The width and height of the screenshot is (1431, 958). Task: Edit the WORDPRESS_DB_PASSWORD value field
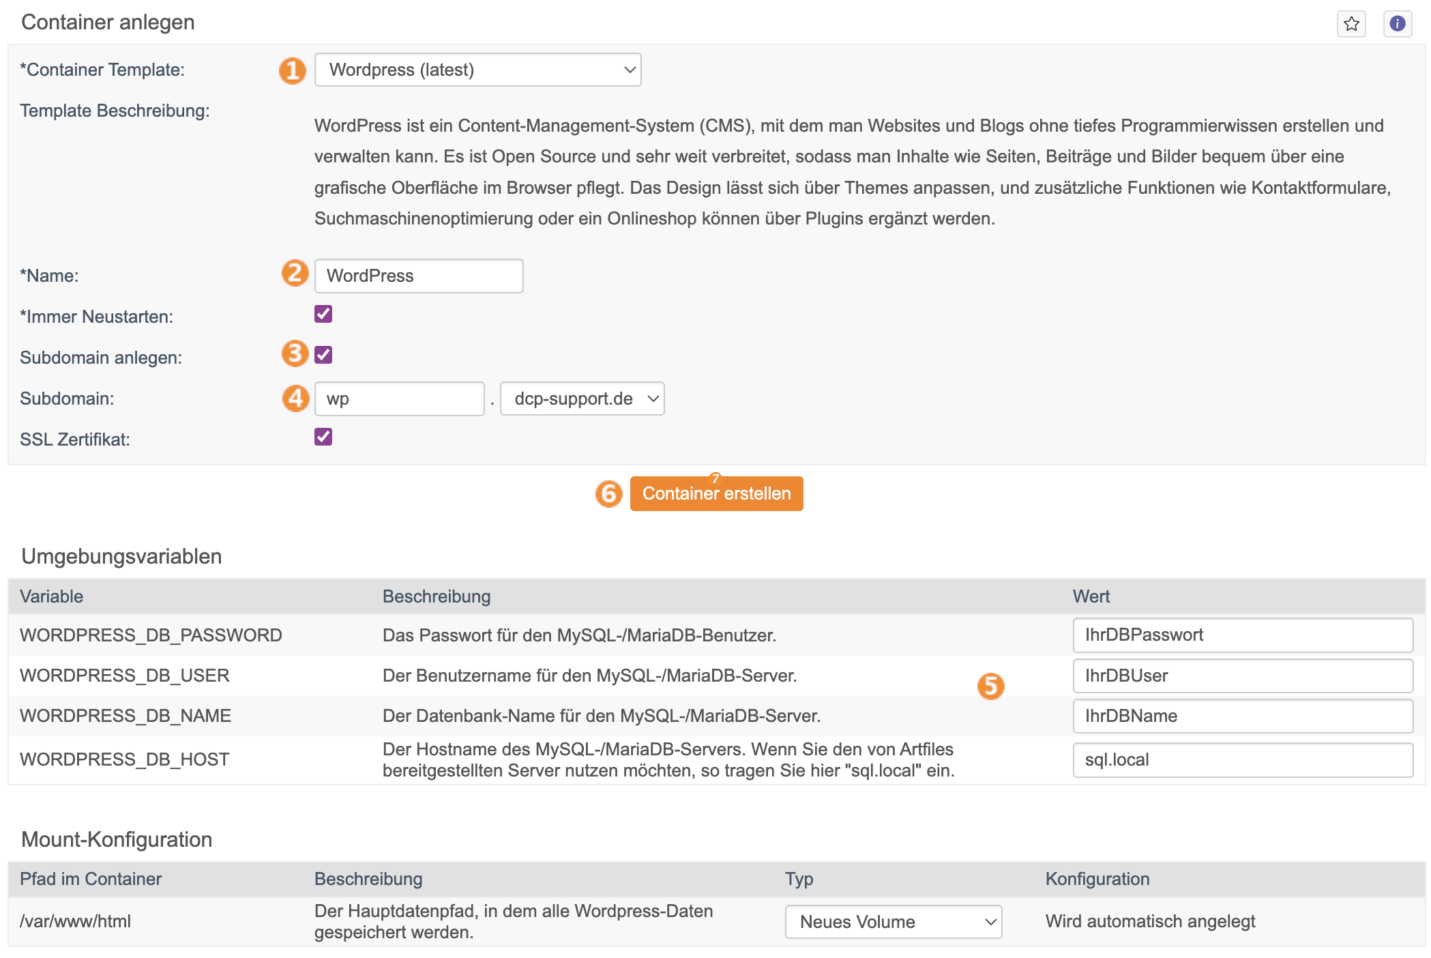coord(1242,635)
